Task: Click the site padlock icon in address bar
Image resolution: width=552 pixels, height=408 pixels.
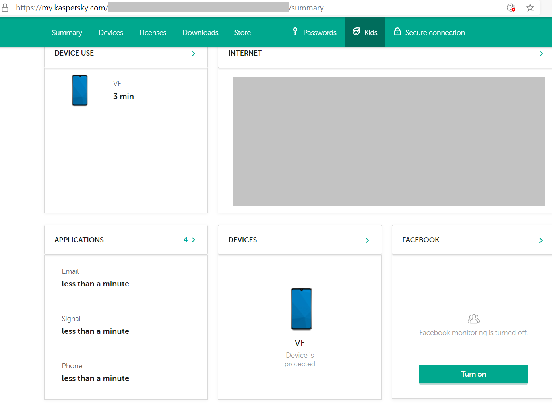Action: pos(5,8)
